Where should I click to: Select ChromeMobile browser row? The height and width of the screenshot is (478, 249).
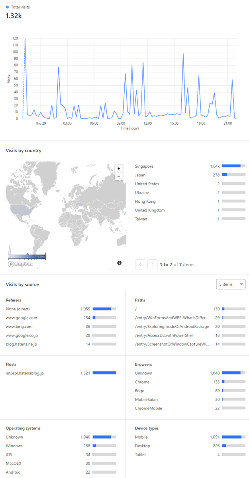[x=190, y=408]
